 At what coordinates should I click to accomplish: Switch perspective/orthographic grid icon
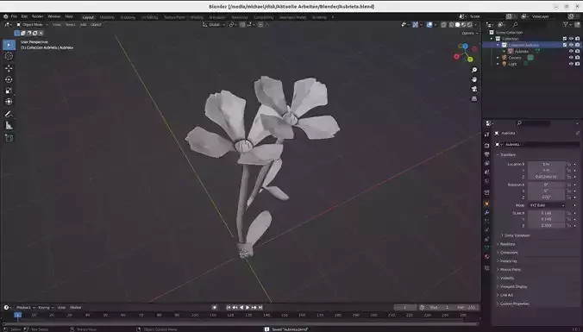click(x=474, y=99)
